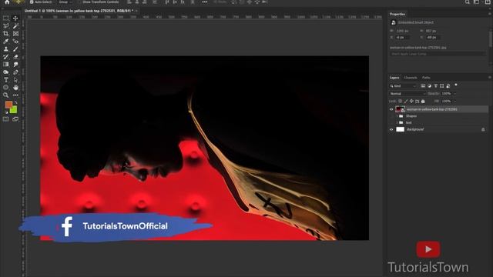Screen dimensions: 493x277
Task: Select the Horizontal Type tool
Action: coord(5,80)
